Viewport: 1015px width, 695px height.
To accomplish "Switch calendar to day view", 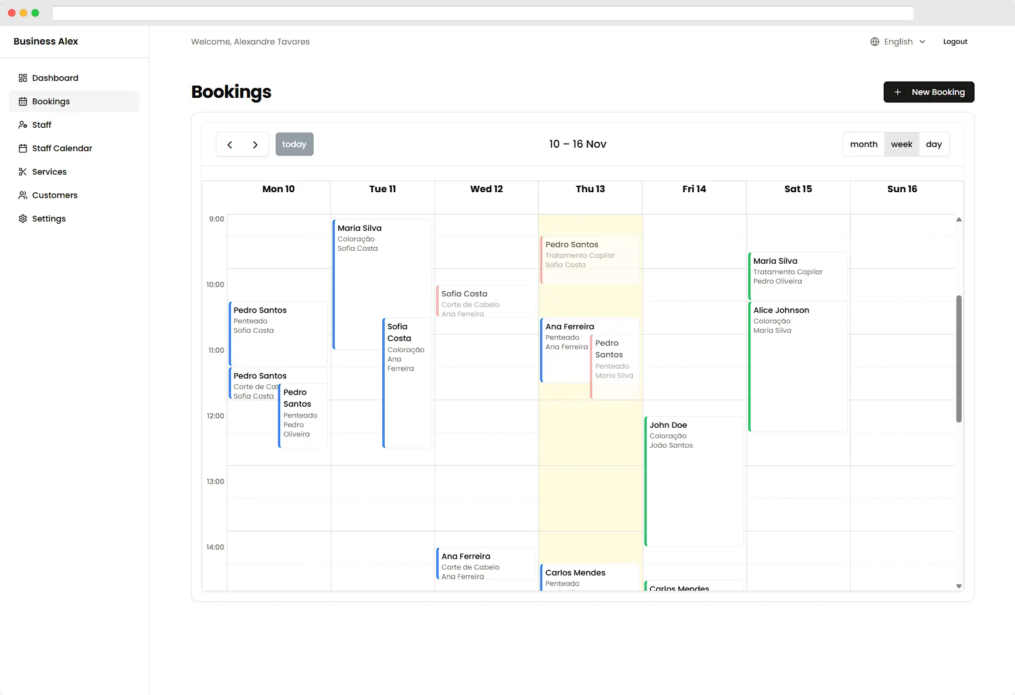I will click(x=933, y=144).
